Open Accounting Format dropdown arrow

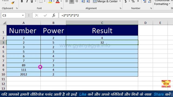129,1
